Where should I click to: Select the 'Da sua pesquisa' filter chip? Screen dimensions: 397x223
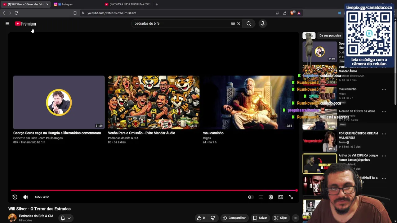pyautogui.click(x=330, y=36)
